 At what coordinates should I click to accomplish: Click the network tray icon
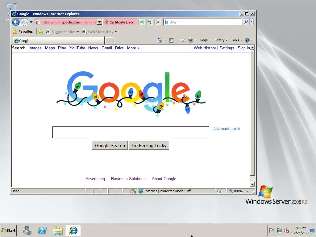[279, 230]
